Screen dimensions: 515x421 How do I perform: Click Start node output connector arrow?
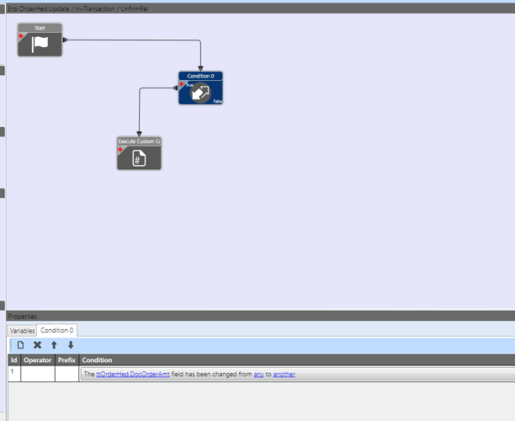pyautogui.click(x=66, y=40)
